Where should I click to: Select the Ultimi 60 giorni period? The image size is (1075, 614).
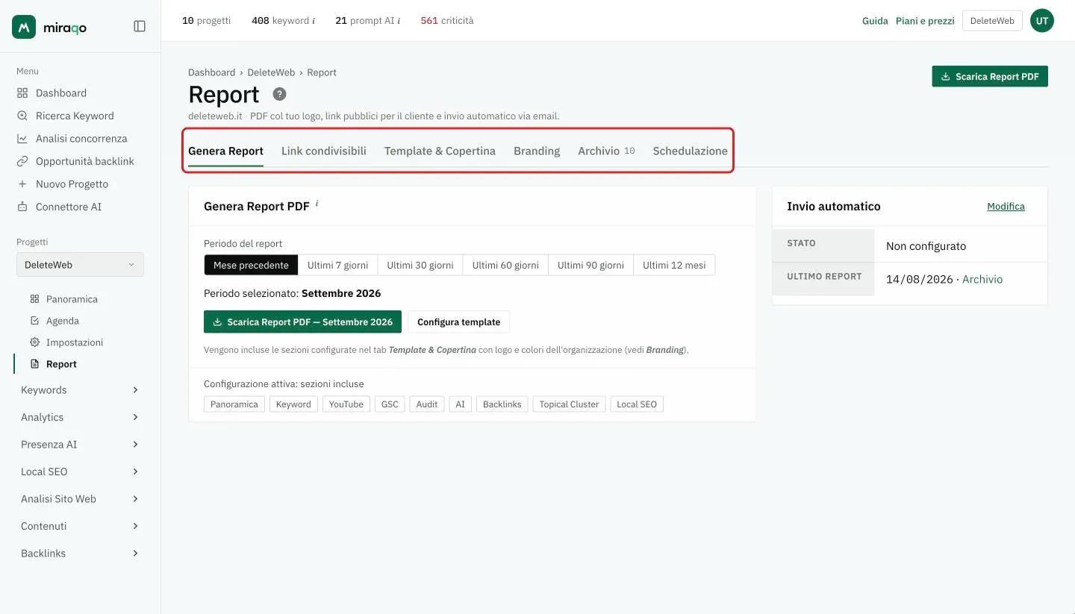coord(505,265)
